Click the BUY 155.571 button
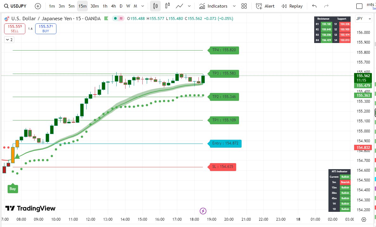 [46, 29]
